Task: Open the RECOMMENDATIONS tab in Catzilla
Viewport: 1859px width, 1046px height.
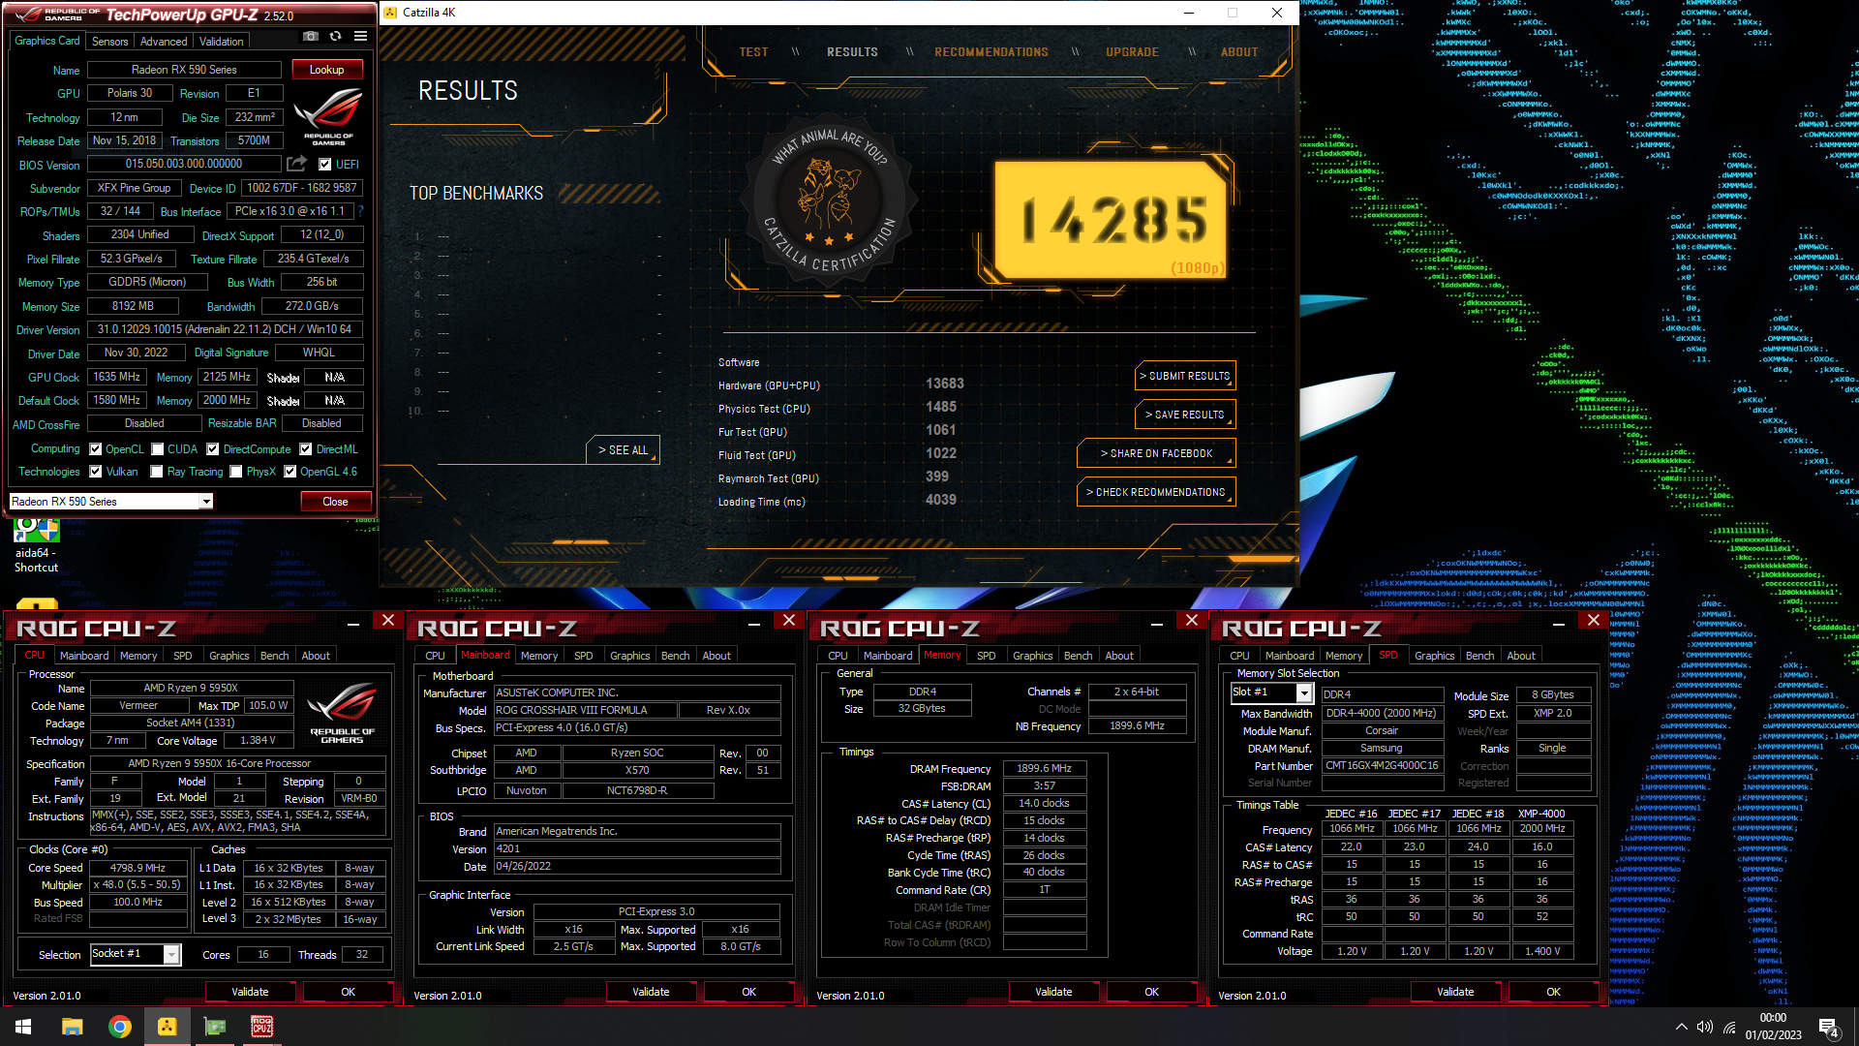Action: pyautogui.click(x=990, y=52)
